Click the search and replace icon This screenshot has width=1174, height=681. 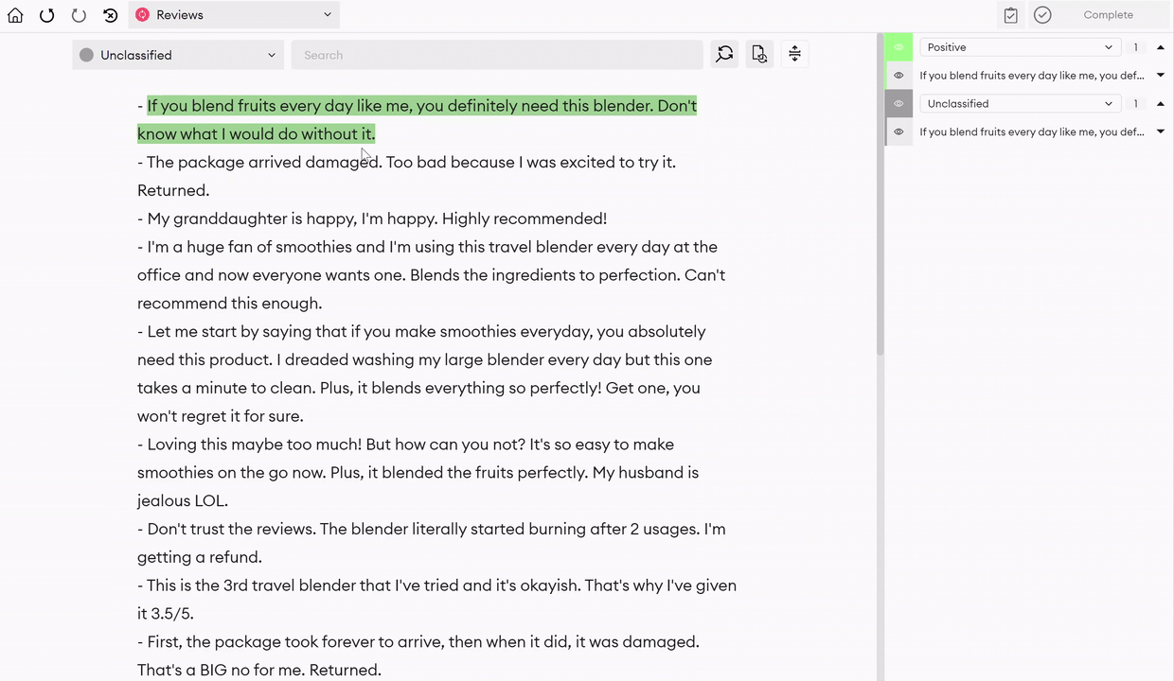(x=724, y=55)
